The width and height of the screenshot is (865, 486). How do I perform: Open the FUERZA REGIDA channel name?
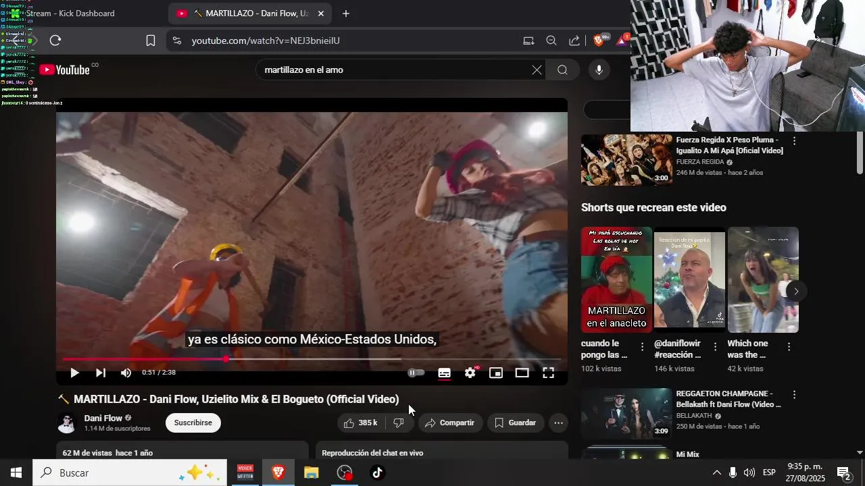pyautogui.click(x=700, y=162)
